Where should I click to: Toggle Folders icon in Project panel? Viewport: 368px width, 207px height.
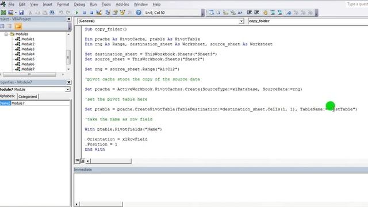[x=18, y=26]
